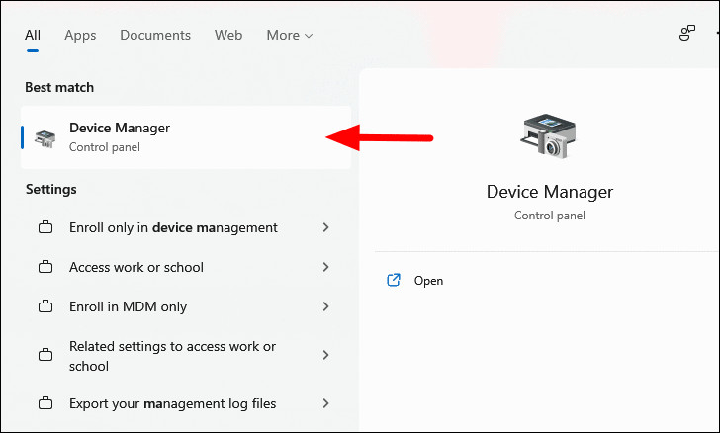Select Device Manager best match result

point(186,137)
